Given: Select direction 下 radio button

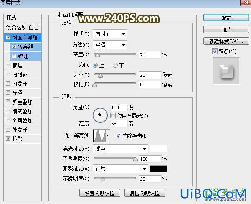Looking at the screenshot, I should (x=115, y=65).
